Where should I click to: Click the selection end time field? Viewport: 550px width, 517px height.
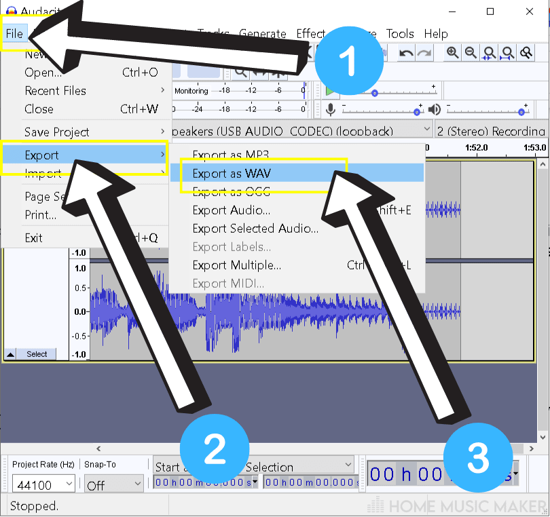click(312, 482)
